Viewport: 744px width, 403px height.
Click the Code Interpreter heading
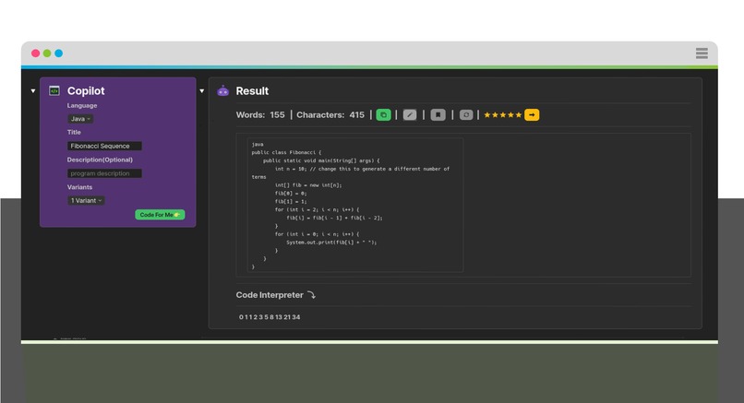coord(270,295)
